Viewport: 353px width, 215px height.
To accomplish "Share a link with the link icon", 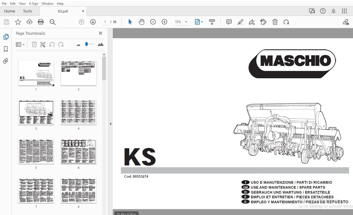I will [x=346, y=22].
